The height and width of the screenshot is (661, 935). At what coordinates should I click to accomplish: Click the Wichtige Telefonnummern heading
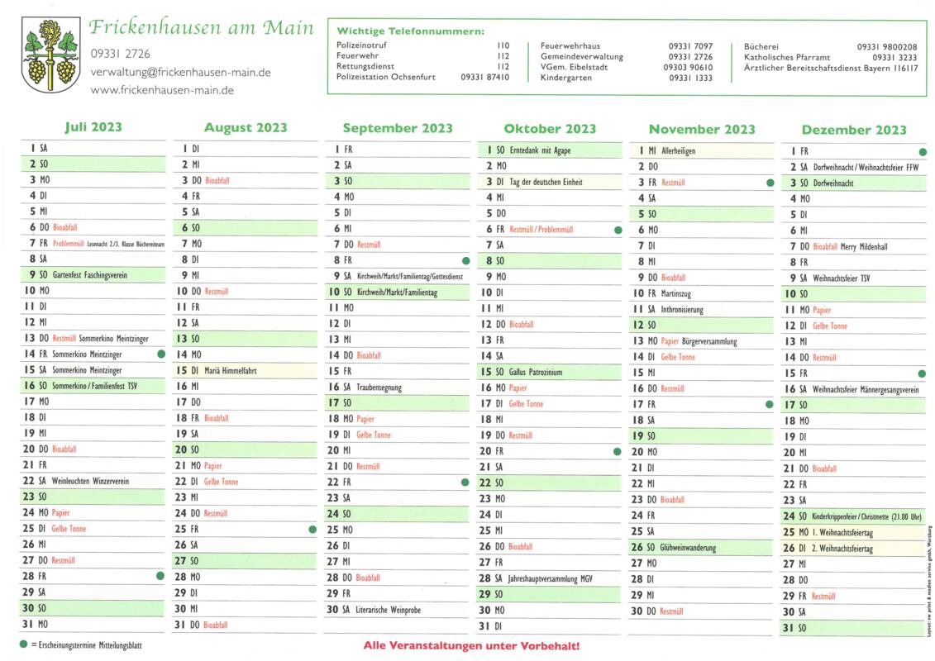(411, 31)
